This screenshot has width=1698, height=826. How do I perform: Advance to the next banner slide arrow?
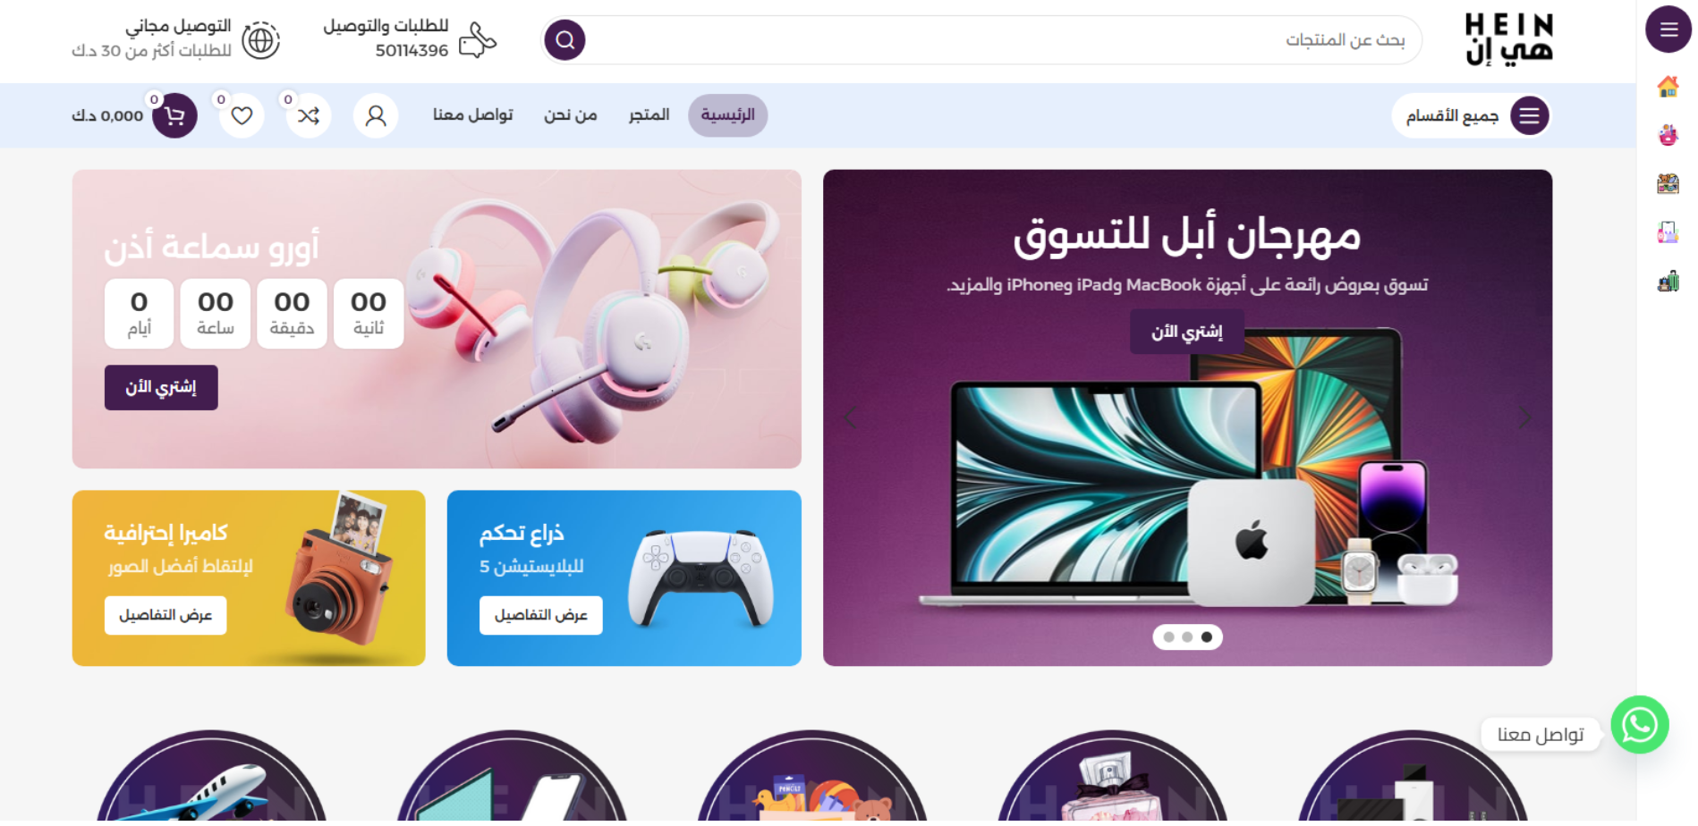point(1525,417)
